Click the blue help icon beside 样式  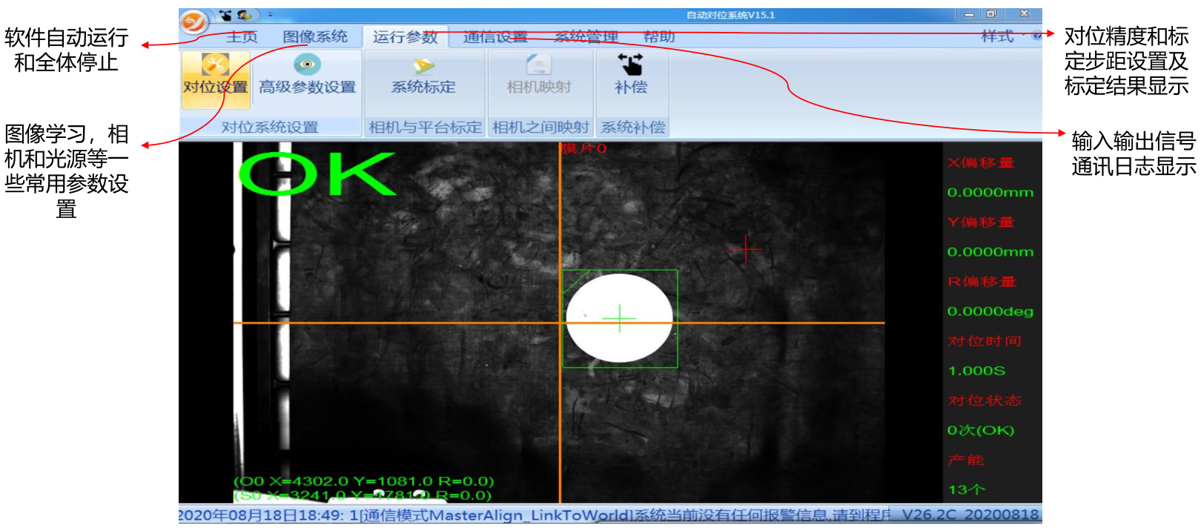1036,36
